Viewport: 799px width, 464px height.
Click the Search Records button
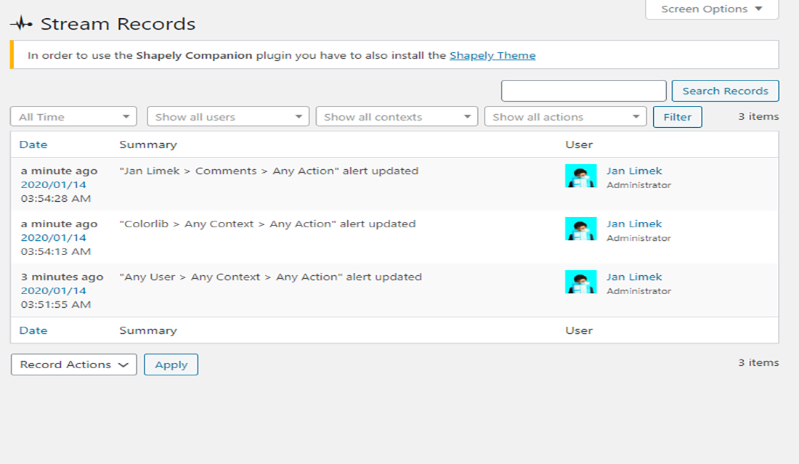click(725, 91)
